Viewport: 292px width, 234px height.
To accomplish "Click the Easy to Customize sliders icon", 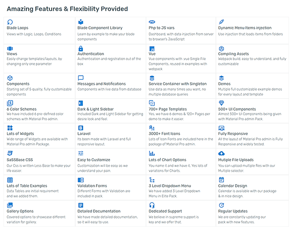I will pyautogui.click(x=80, y=153).
